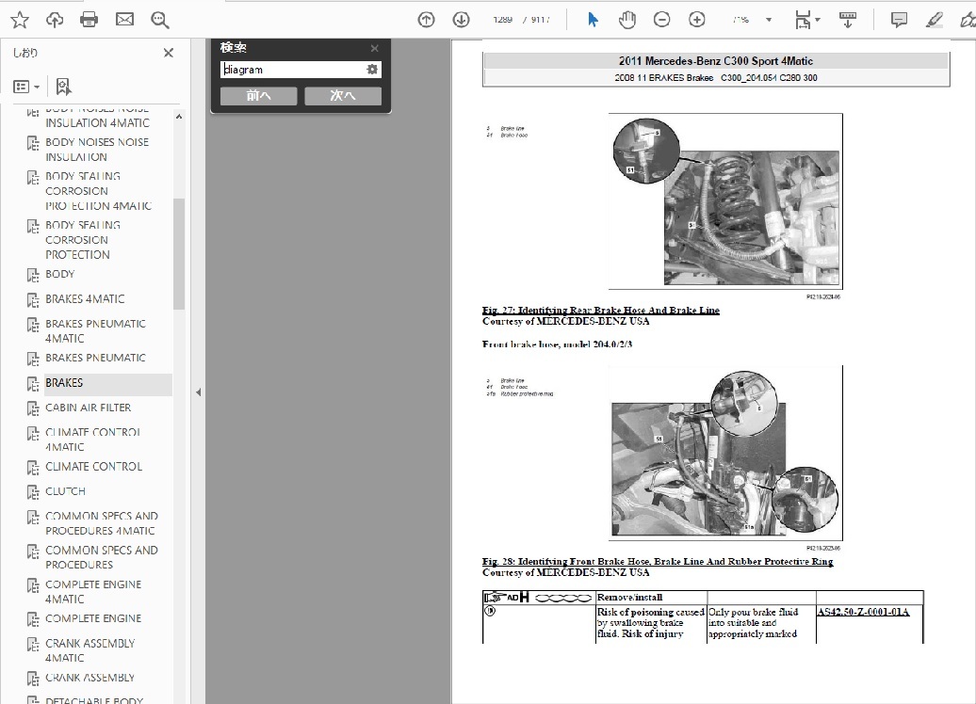
Task: Click the COMPLETE ENGINE bookmark icon
Action: point(33,618)
